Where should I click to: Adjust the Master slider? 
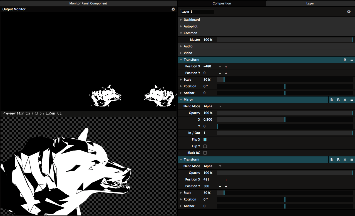pos(285,40)
